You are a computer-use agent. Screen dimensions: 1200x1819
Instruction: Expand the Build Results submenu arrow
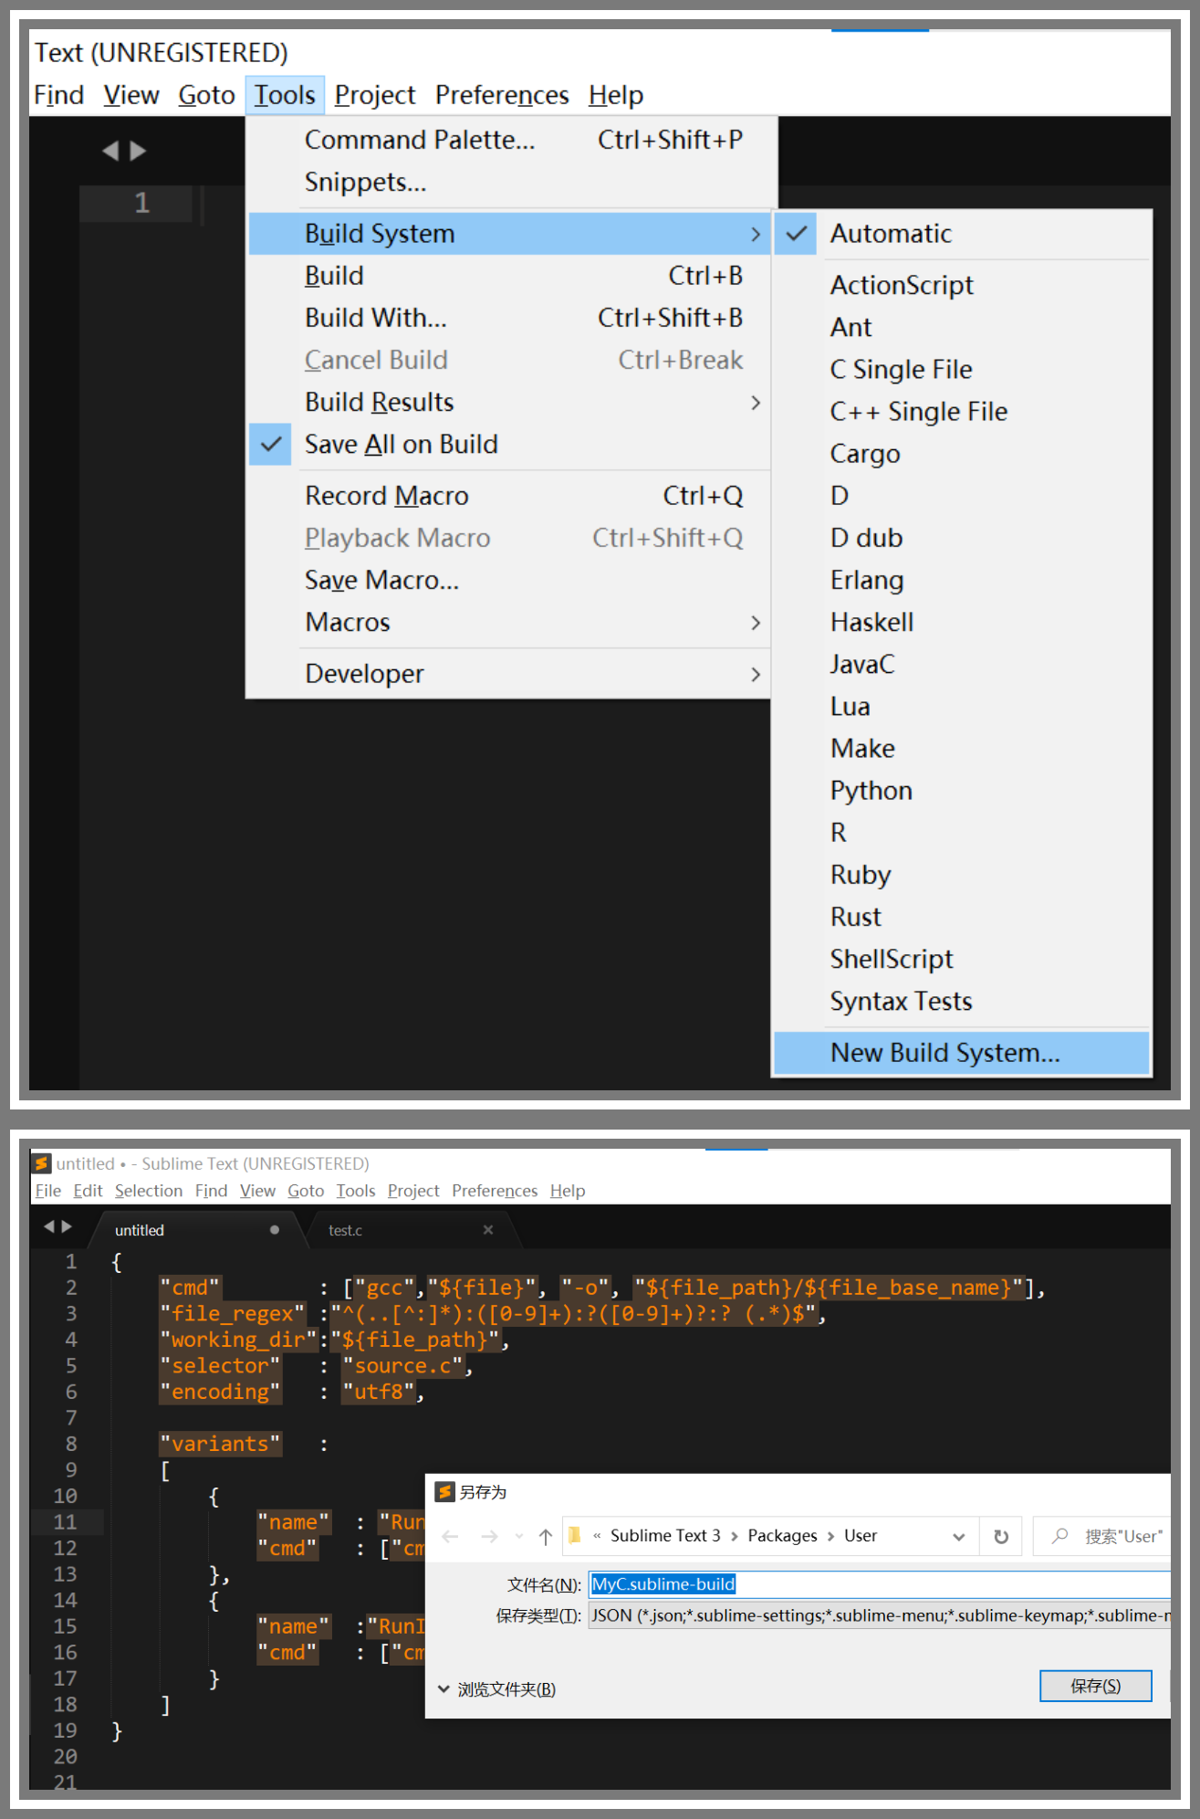[756, 403]
